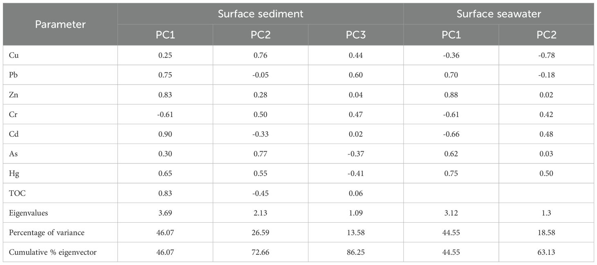Screen dimensions: 597x265
Task: Select the Zn row label
Action: tap(14, 95)
